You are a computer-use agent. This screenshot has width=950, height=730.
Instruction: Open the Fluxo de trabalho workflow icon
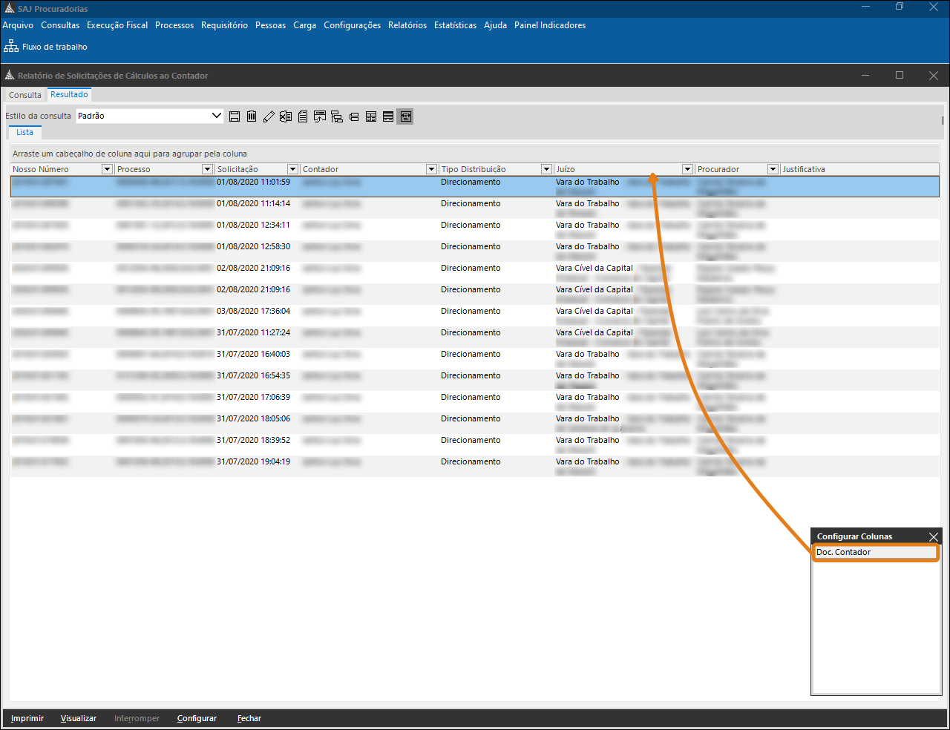tap(11, 46)
